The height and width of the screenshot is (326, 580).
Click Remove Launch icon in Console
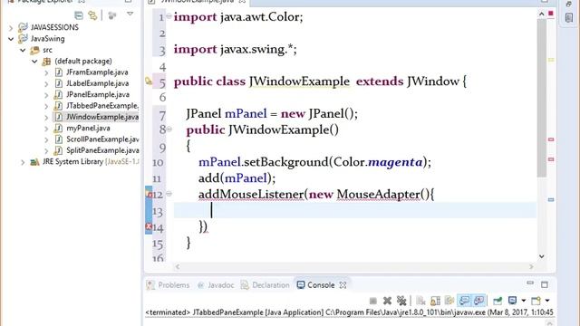pos(387,301)
